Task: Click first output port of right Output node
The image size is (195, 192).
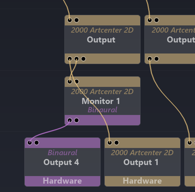Action: [x=150, y=59]
